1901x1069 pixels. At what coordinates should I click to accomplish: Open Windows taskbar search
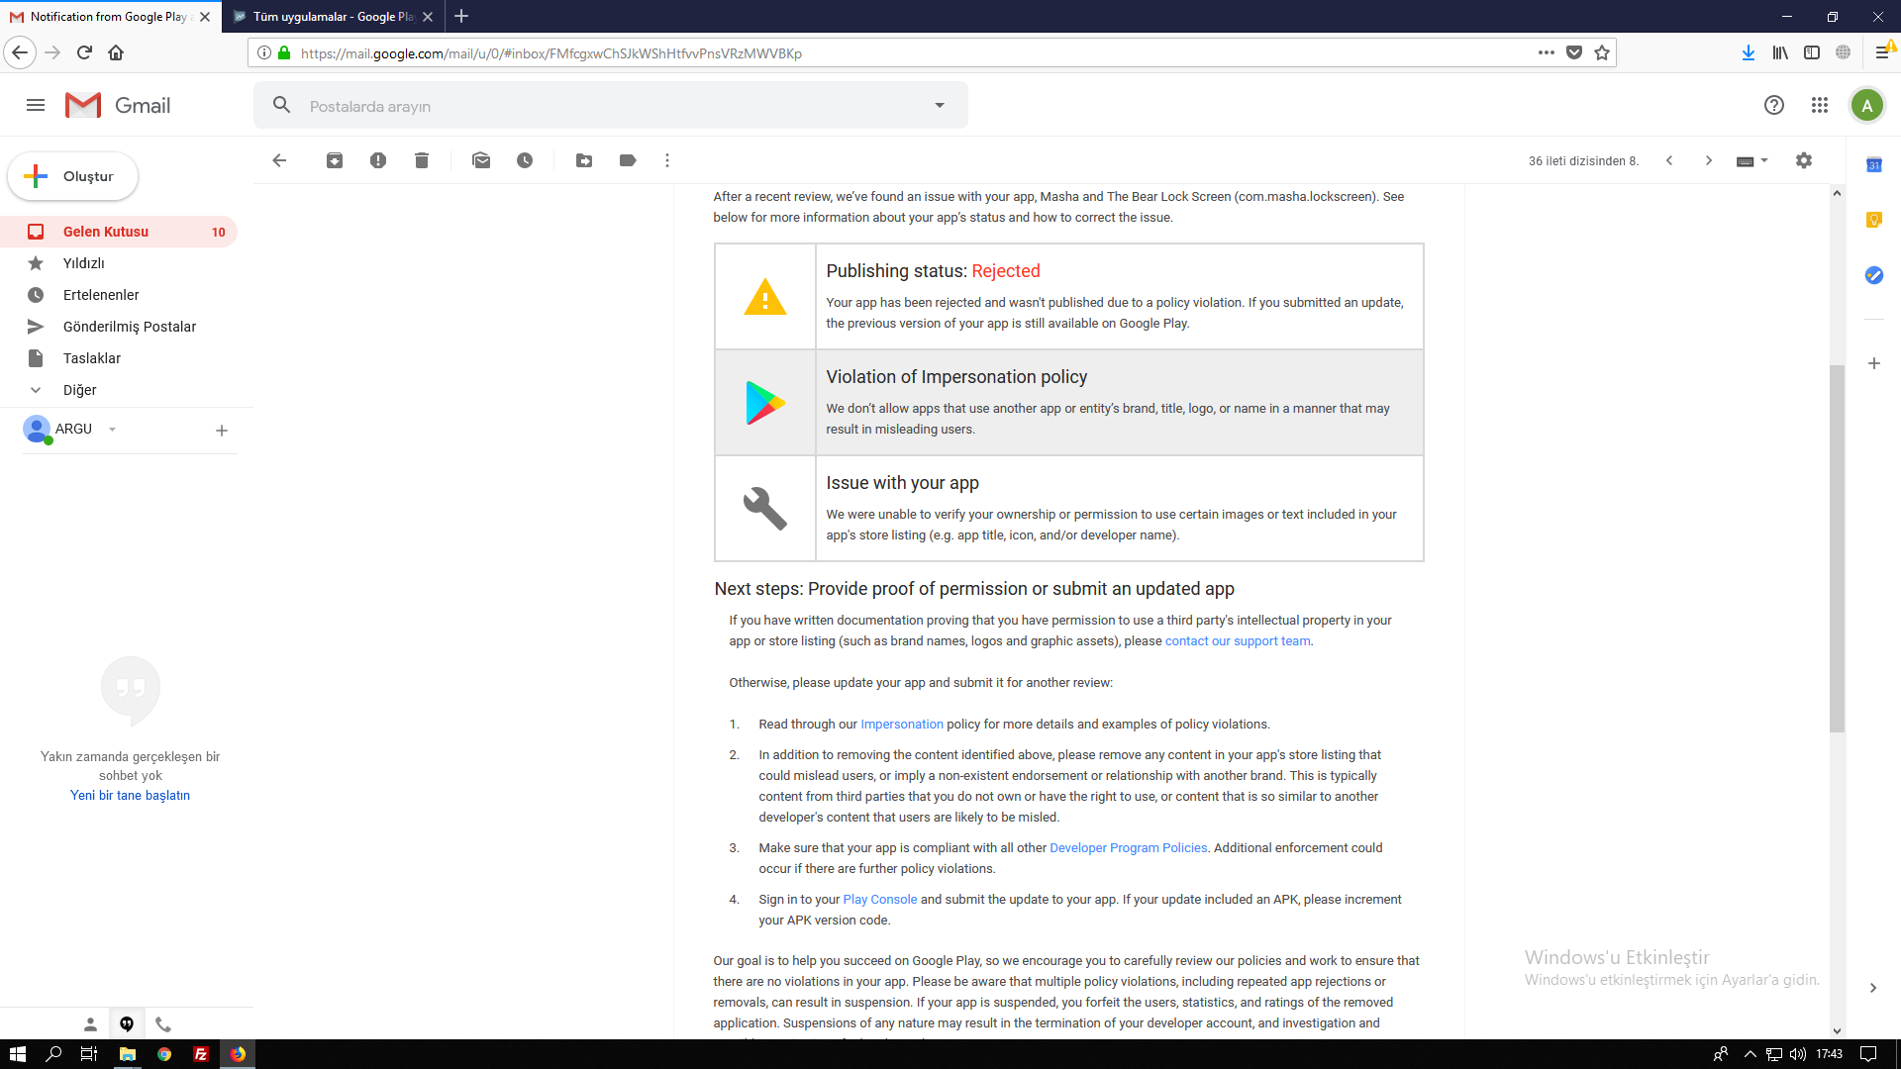pos(53,1054)
